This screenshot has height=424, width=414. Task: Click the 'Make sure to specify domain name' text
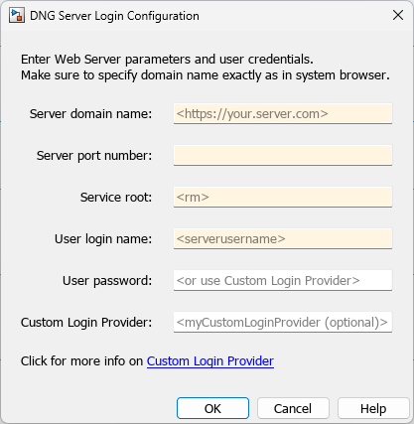206,75
